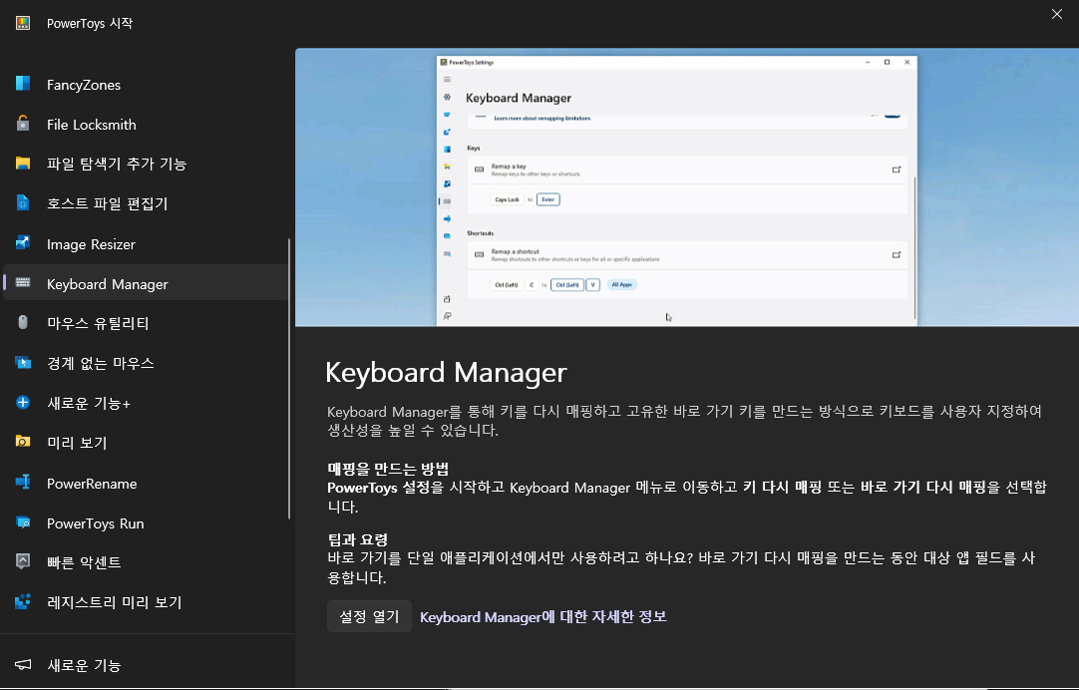Open 마우스 유틸리티 page
Viewport: 1079px width, 690px height.
point(146,323)
